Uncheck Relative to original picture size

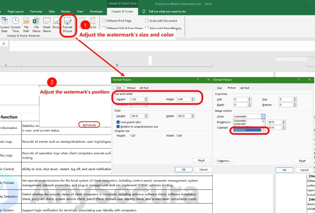click(118, 127)
